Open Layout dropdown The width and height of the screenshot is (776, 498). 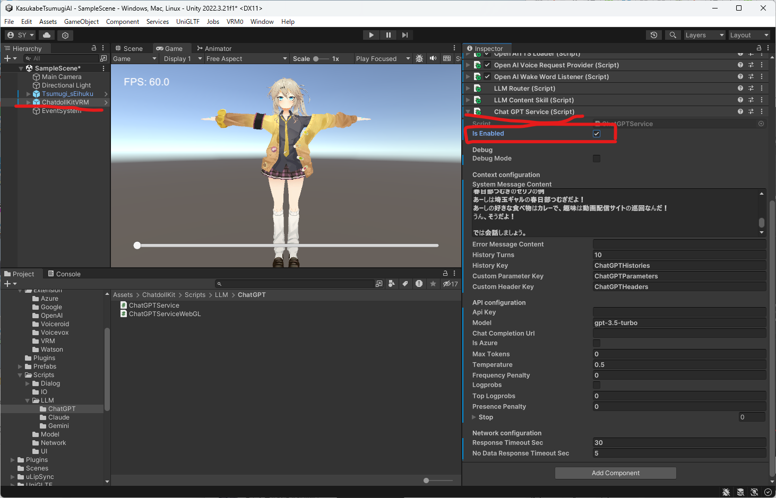[x=748, y=35]
